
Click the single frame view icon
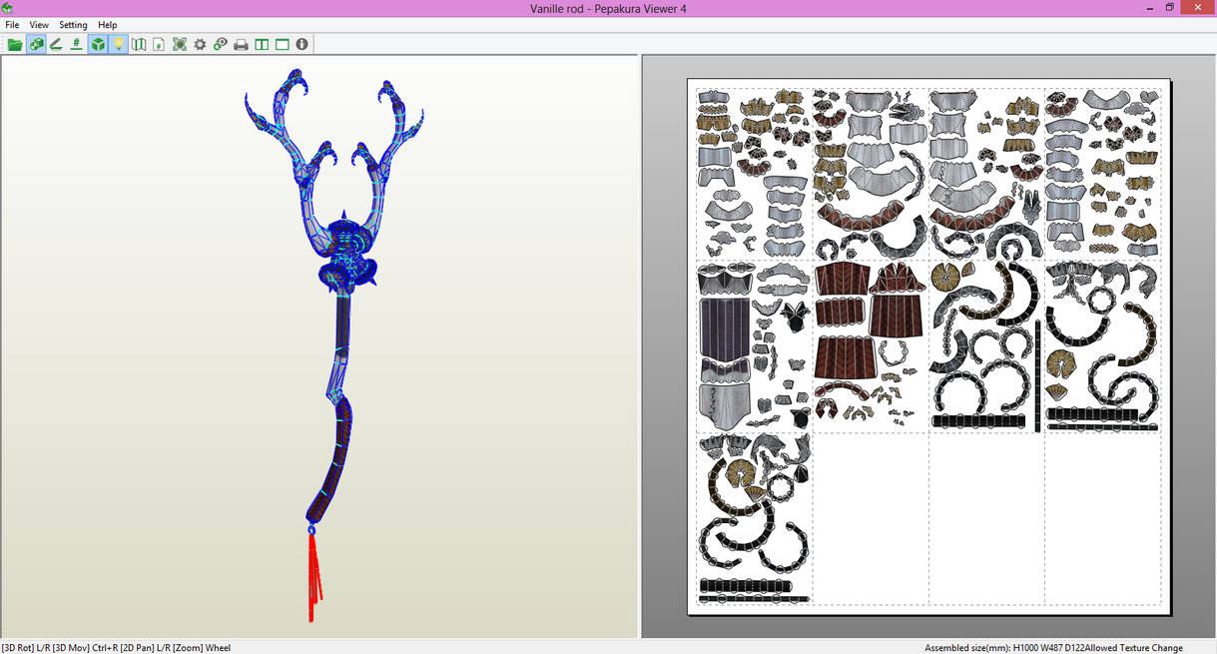pos(281,44)
